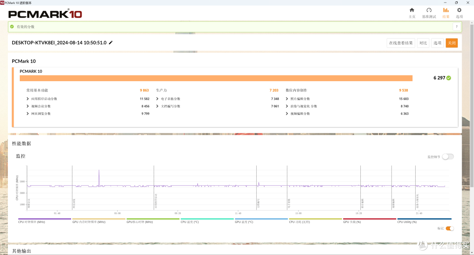474x255 pixels.
Task: Toggle the CPU 温度 (°C) legend series
Action: 207,221
